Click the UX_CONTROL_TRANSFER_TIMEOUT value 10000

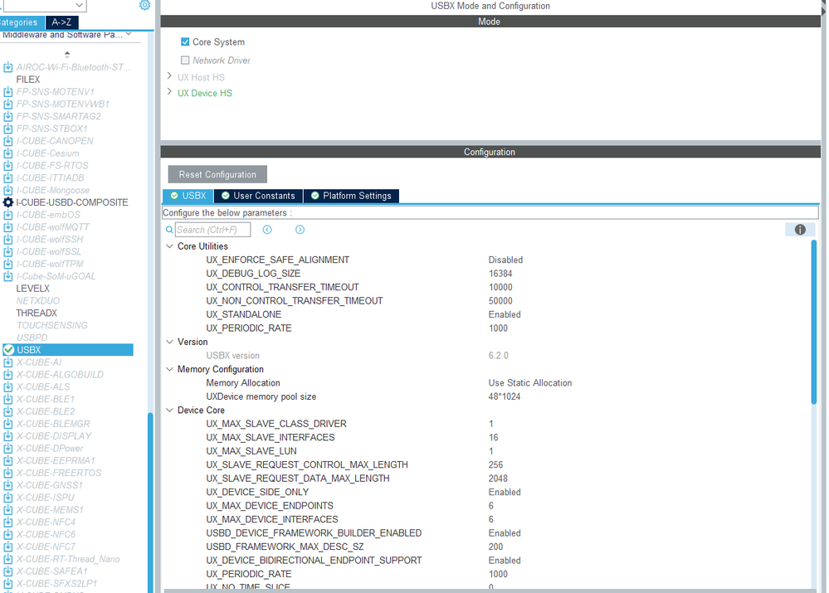pos(500,287)
